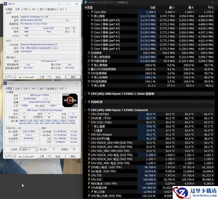Click the CPU-Z icon in top window title
The width and height of the screenshot is (218, 199).
[5, 4]
